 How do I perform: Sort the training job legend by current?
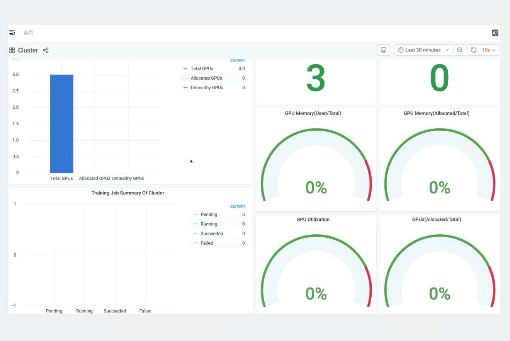(238, 206)
